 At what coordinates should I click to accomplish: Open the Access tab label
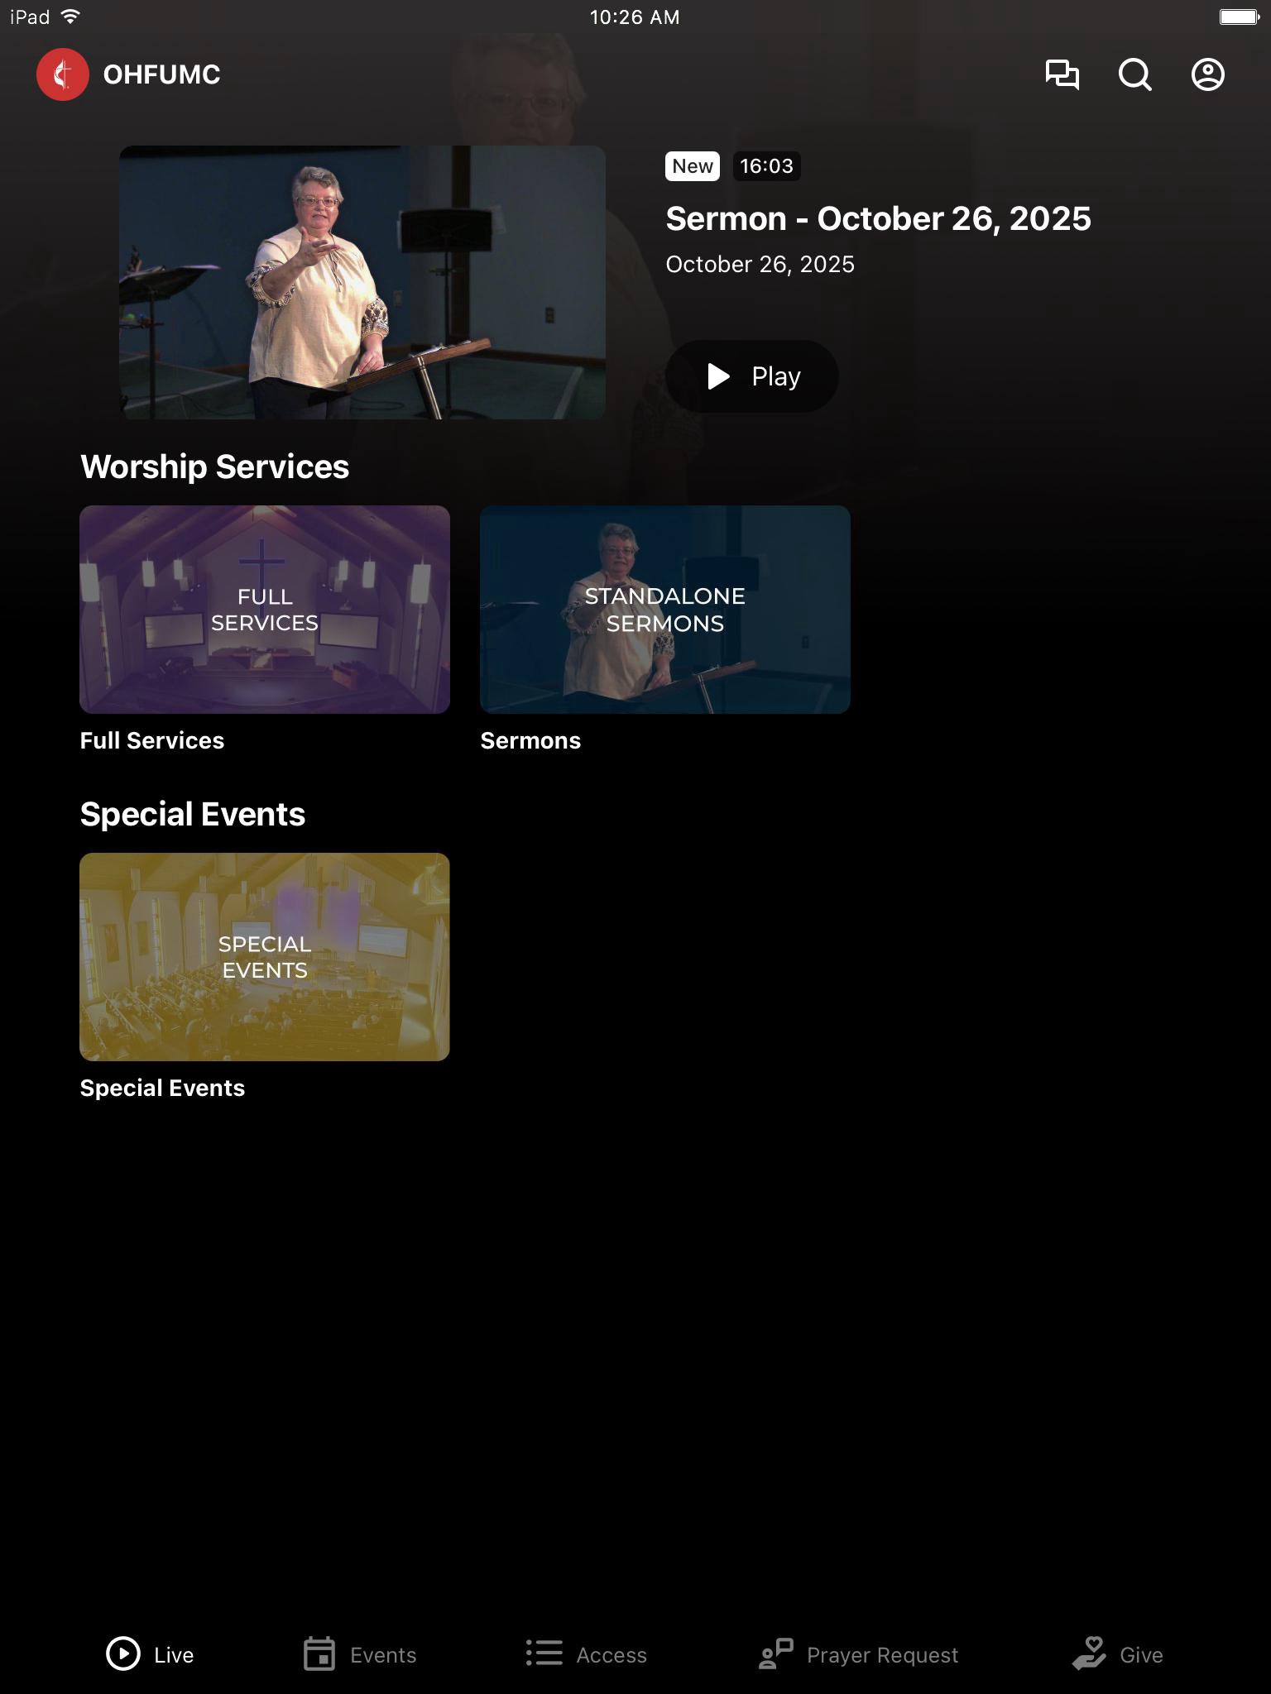pyautogui.click(x=612, y=1655)
